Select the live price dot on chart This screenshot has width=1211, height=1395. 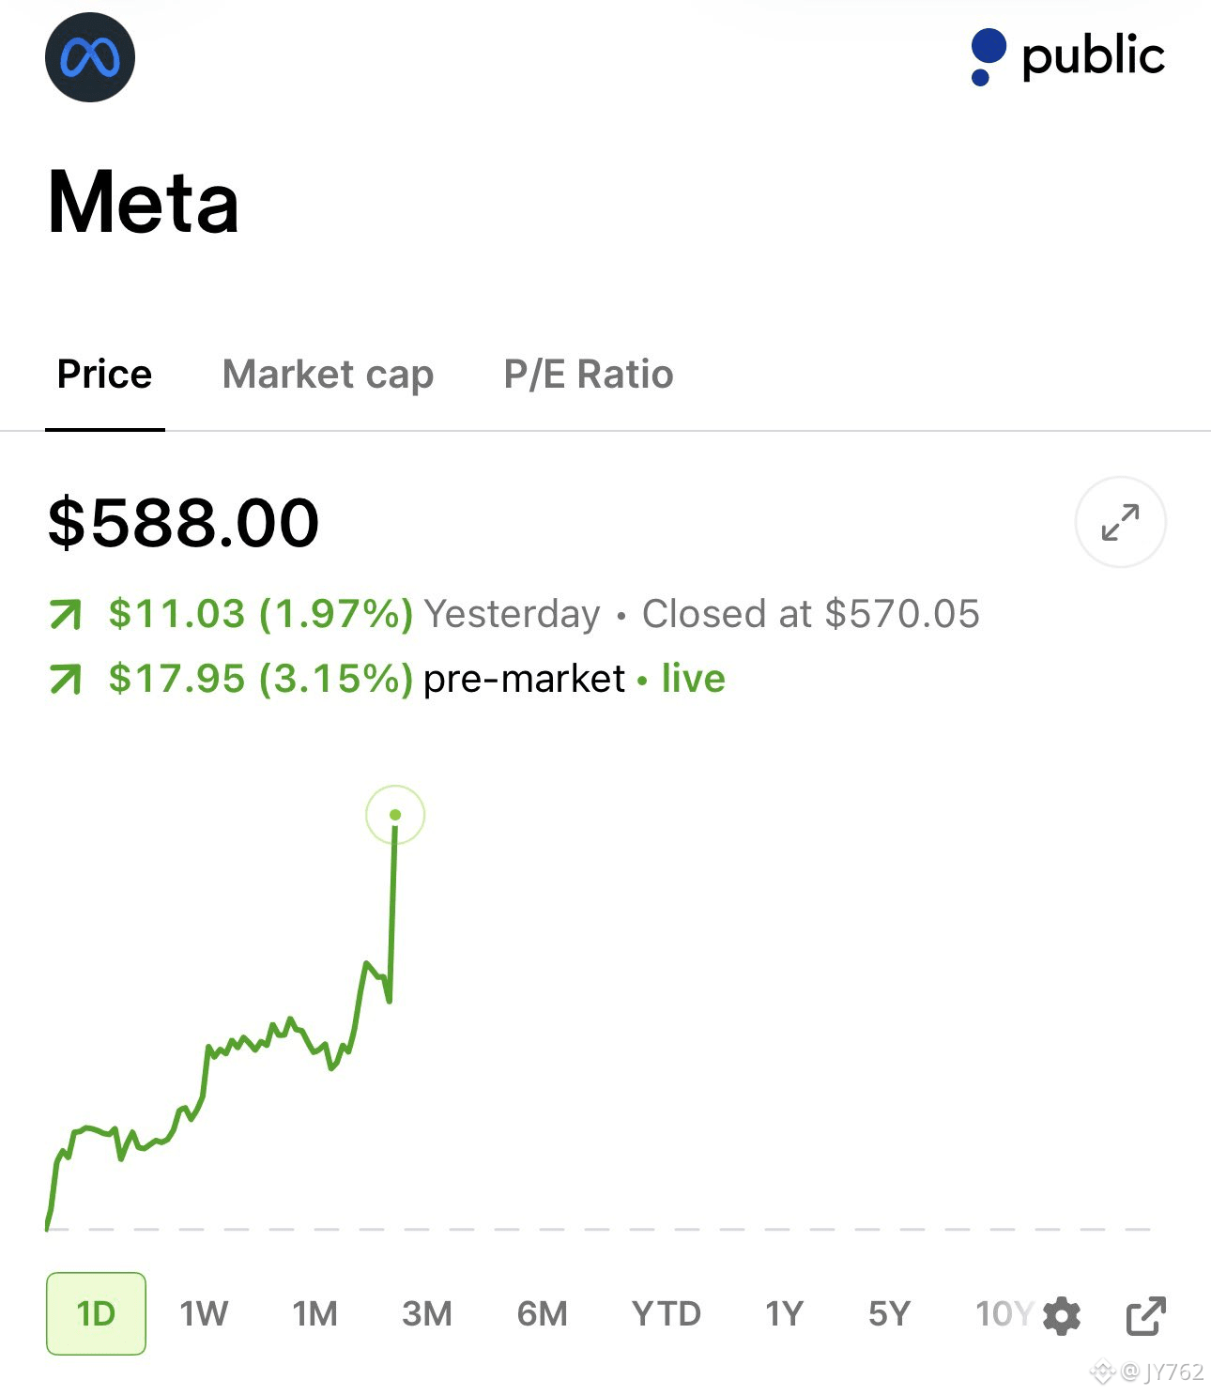pyautogui.click(x=395, y=815)
